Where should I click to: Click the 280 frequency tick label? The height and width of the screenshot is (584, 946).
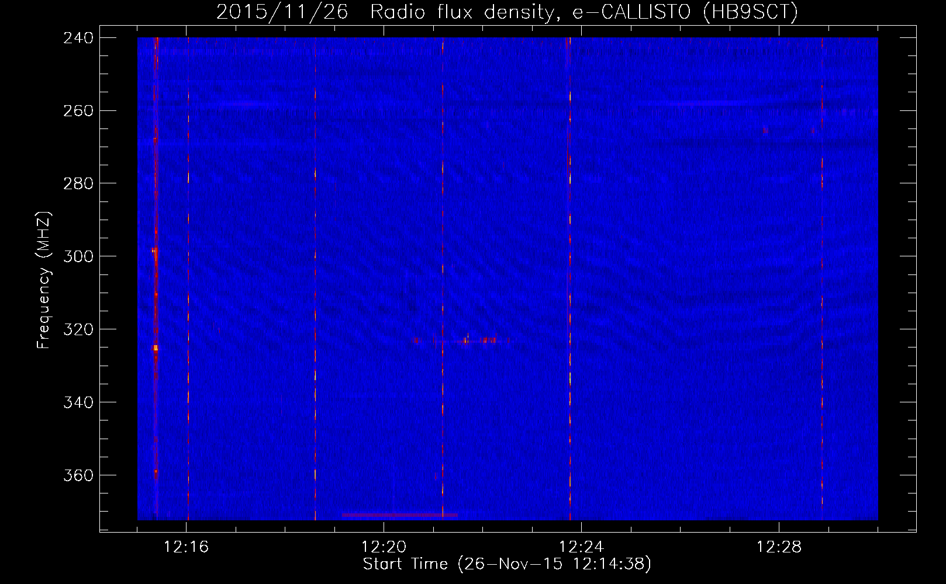[78, 184]
